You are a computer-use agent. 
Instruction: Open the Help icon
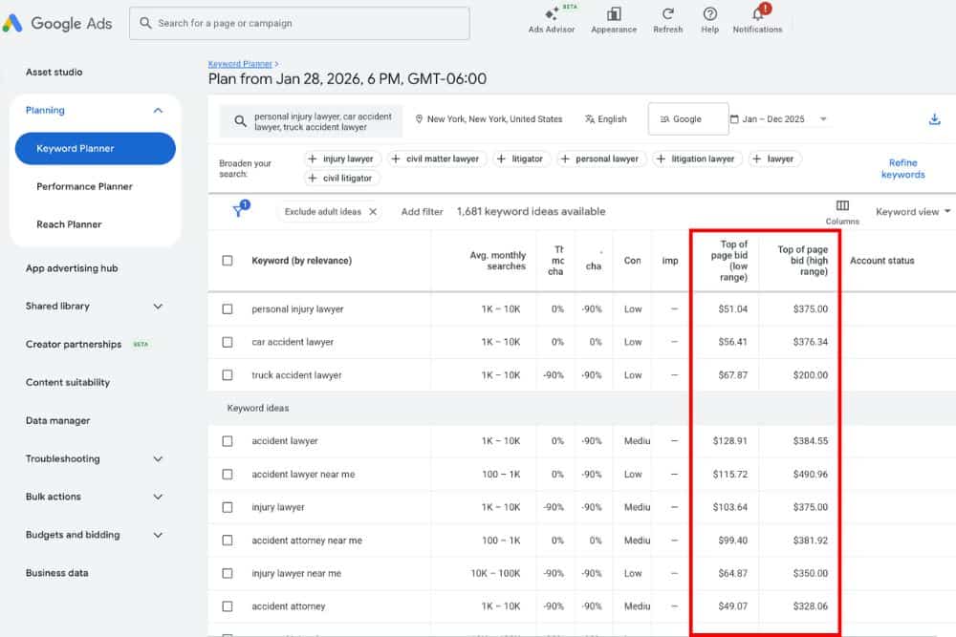[x=709, y=13]
